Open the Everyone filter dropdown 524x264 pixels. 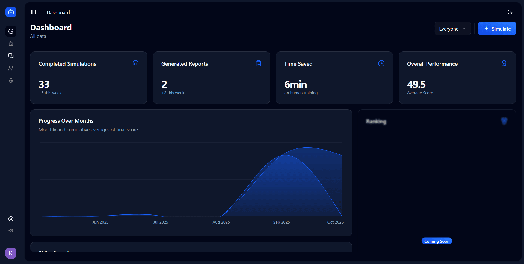(452, 28)
